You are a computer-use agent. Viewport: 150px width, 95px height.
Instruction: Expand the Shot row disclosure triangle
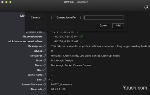(49, 79)
